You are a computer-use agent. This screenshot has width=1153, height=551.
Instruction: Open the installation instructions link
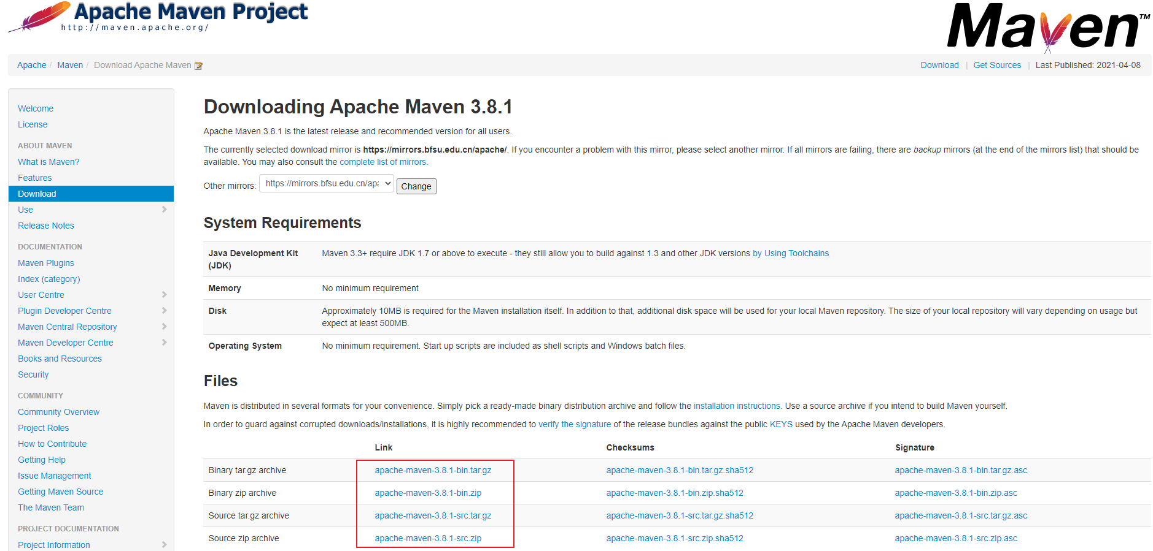point(737,406)
